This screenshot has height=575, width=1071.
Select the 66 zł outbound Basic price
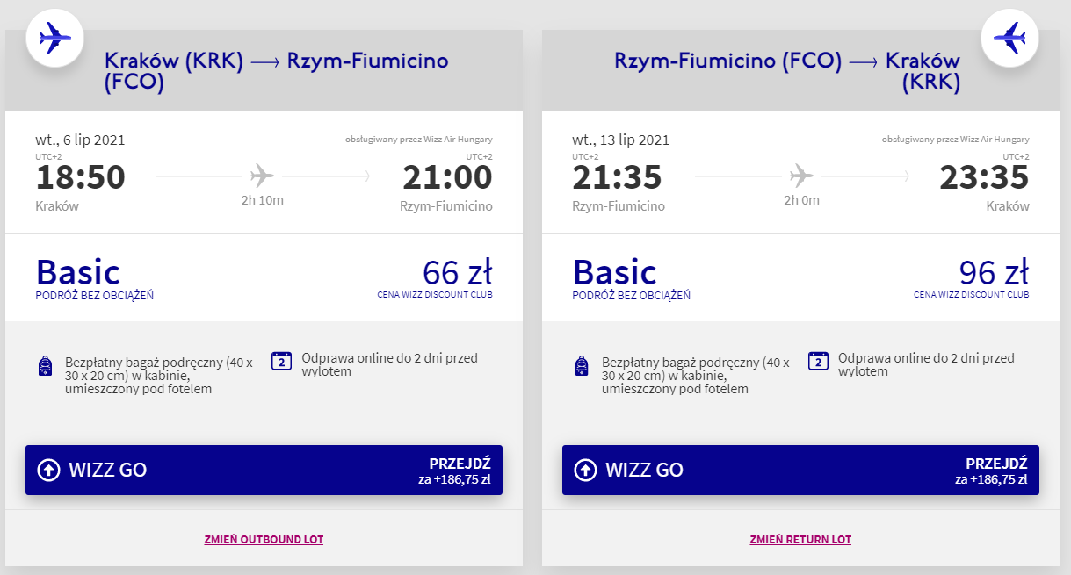click(x=457, y=273)
